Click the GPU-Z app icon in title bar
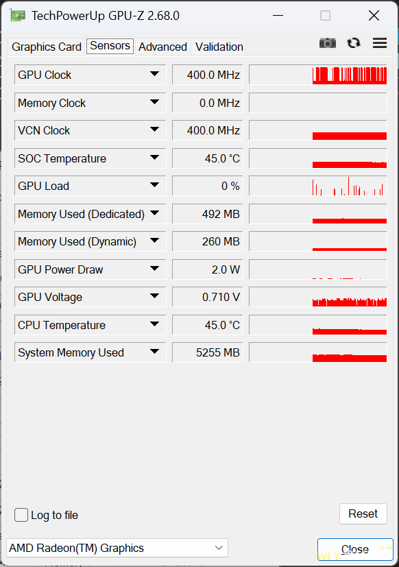The width and height of the screenshot is (399, 567). (17, 16)
